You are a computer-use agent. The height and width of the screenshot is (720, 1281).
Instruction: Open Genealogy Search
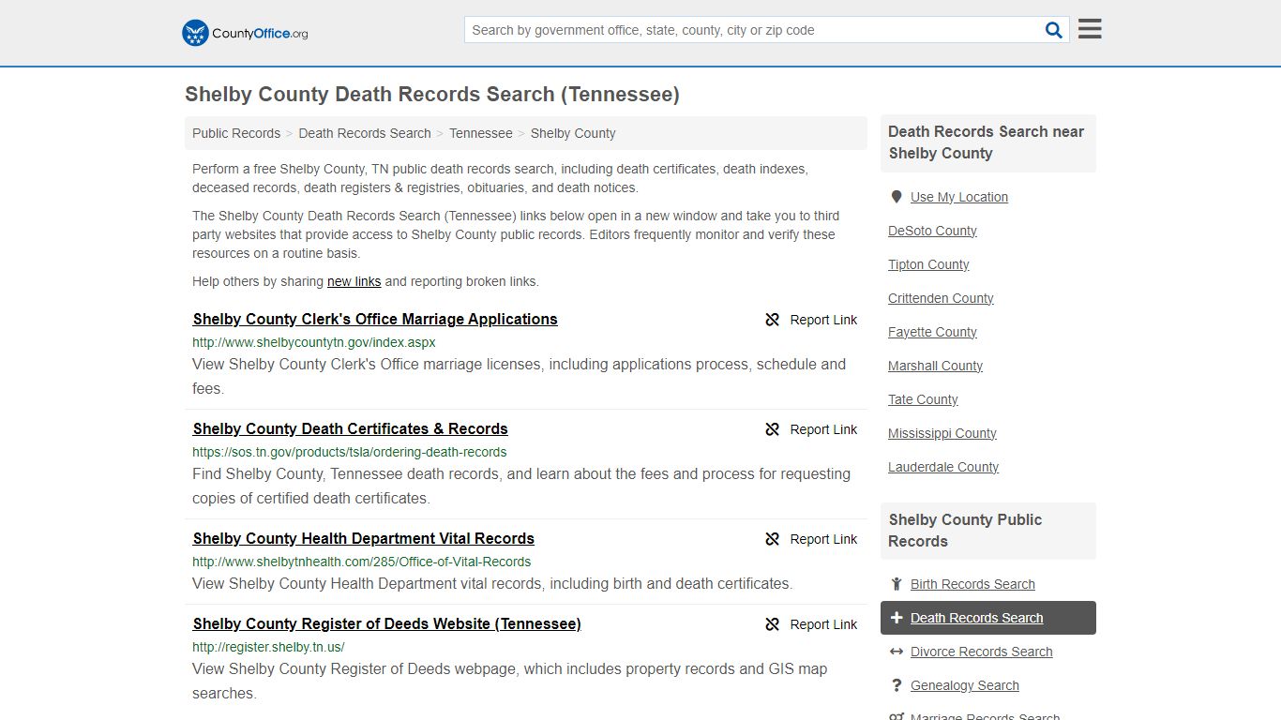965,685
